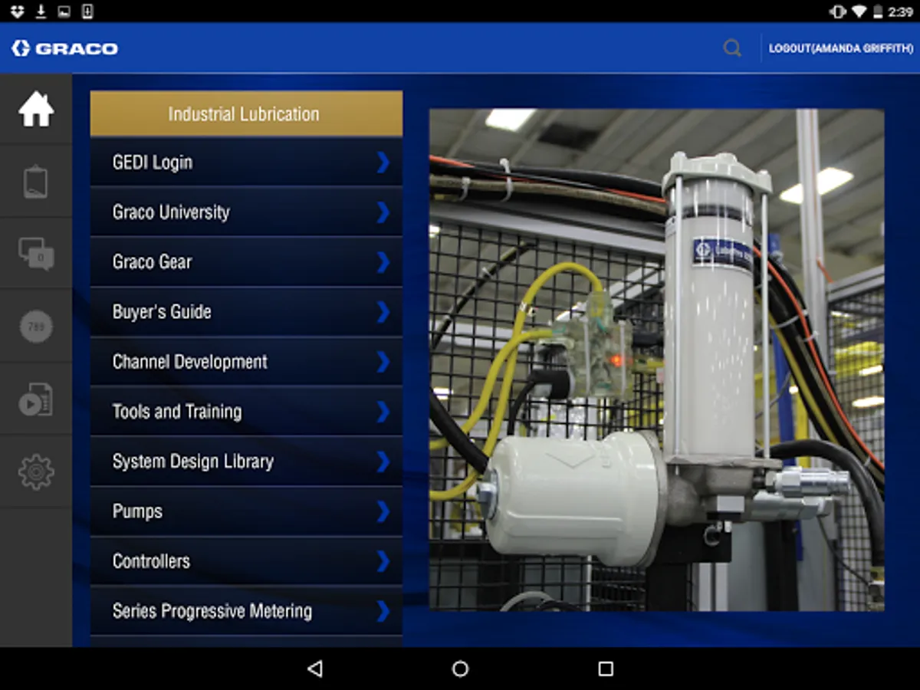Expand the Controllers chevron arrow
The width and height of the screenshot is (920, 690).
coord(383,560)
